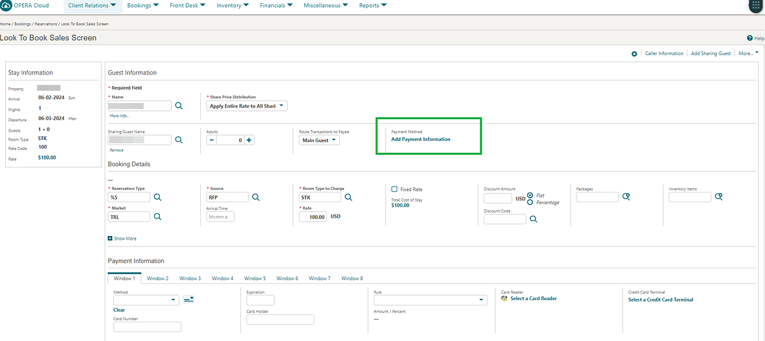The width and height of the screenshot is (765, 341).
Task: Click the credit card icon beside Method
Action: pyautogui.click(x=188, y=300)
